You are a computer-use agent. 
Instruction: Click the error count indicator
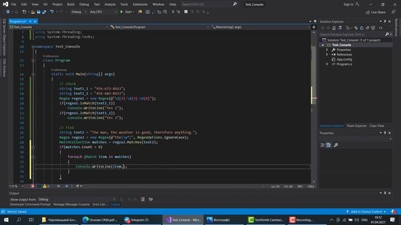pos(34,186)
